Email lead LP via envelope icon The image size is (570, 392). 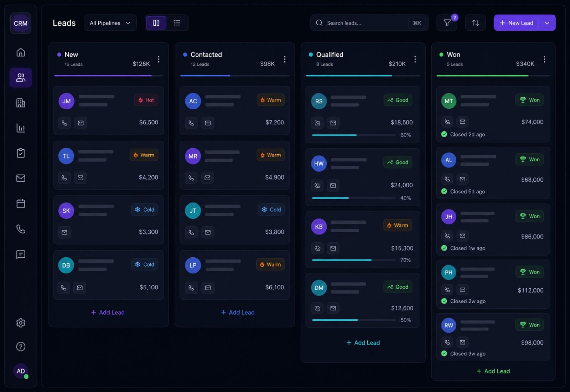click(208, 288)
